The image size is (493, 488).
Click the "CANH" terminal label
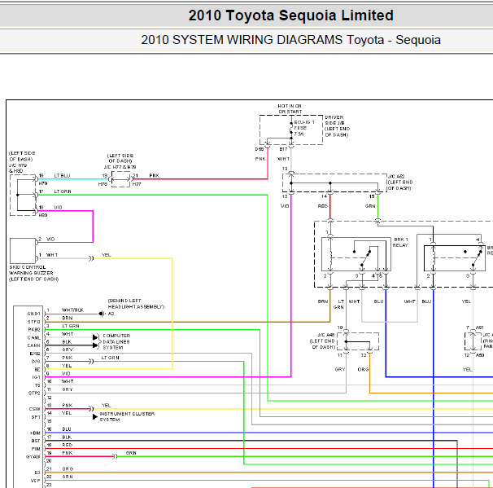[34, 345]
